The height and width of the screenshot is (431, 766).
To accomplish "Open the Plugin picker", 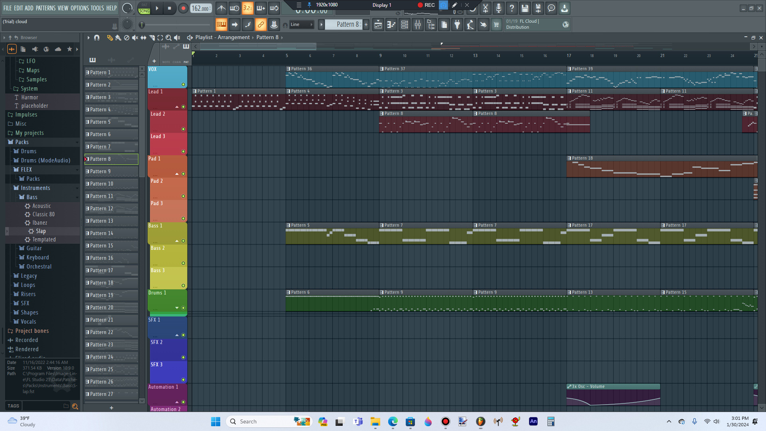I will 457,25.
